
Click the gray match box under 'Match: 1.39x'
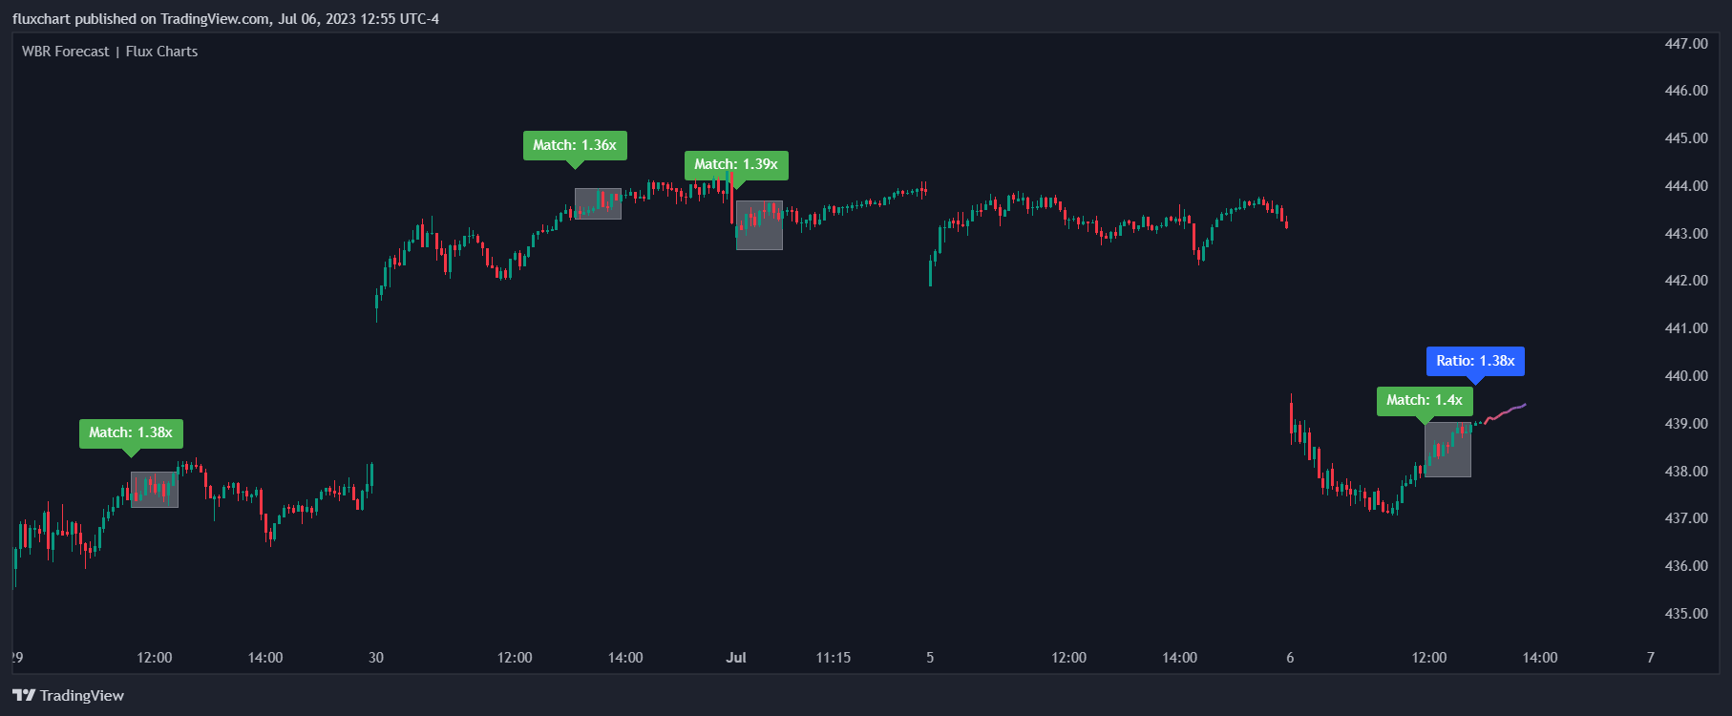pos(759,225)
